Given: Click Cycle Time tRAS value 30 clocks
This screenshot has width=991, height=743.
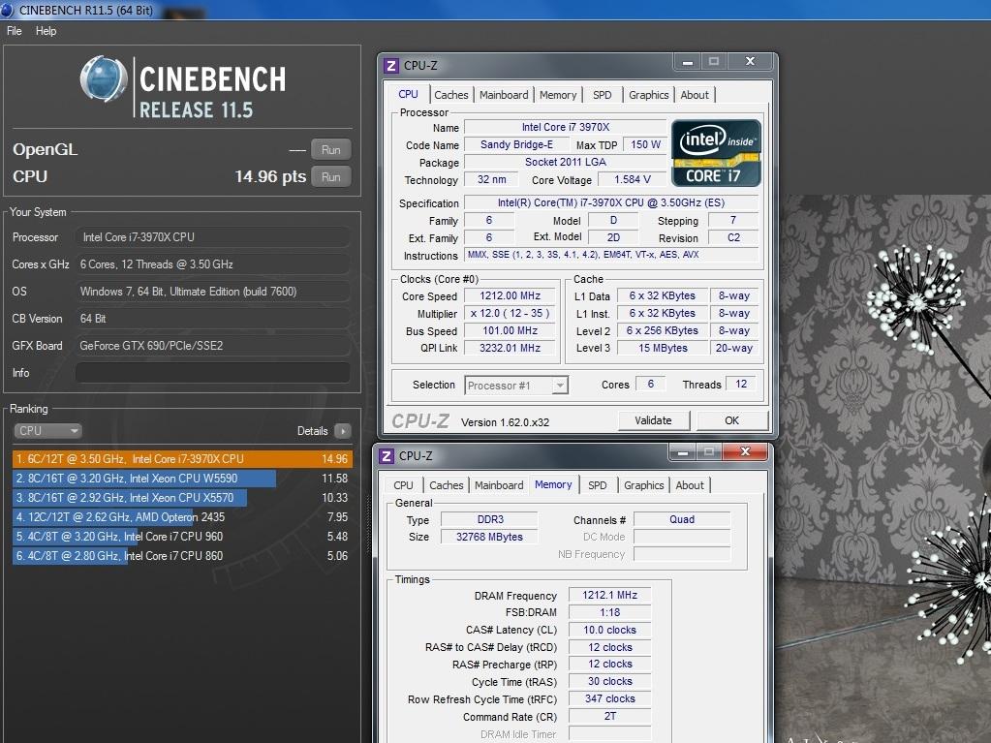Looking at the screenshot, I should (610, 681).
